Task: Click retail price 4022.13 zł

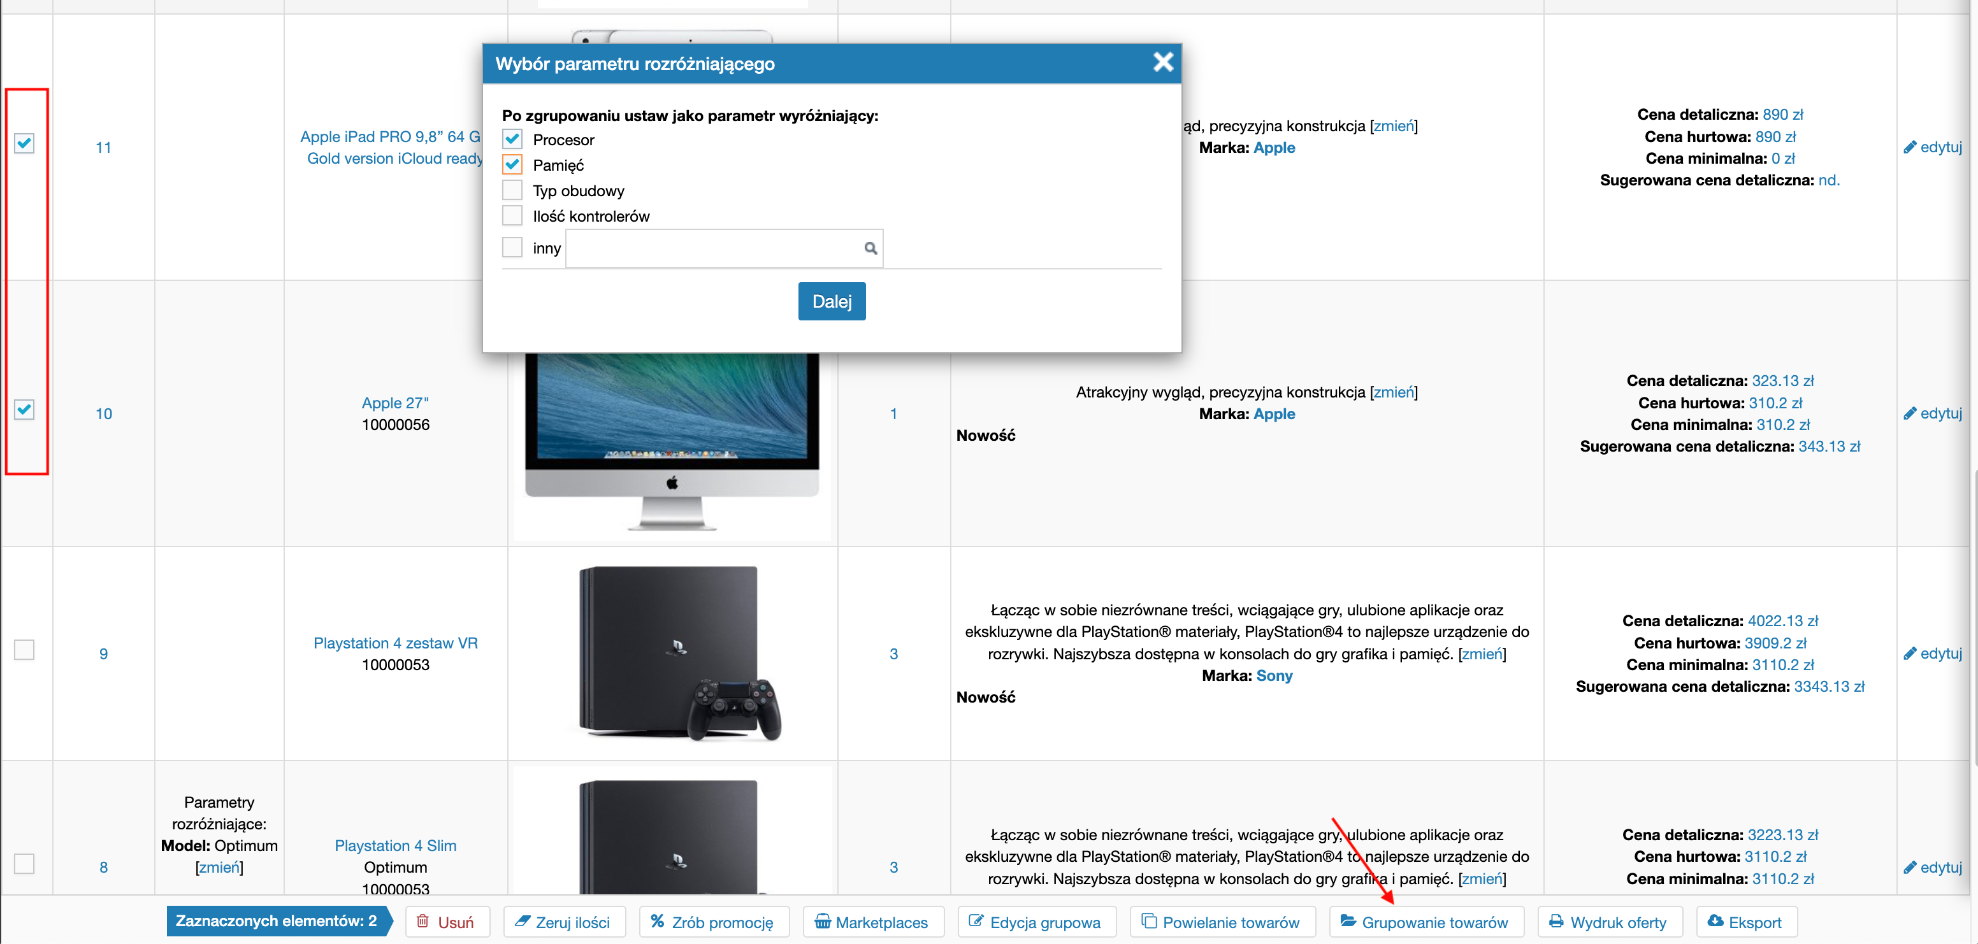Action: click(x=1783, y=621)
